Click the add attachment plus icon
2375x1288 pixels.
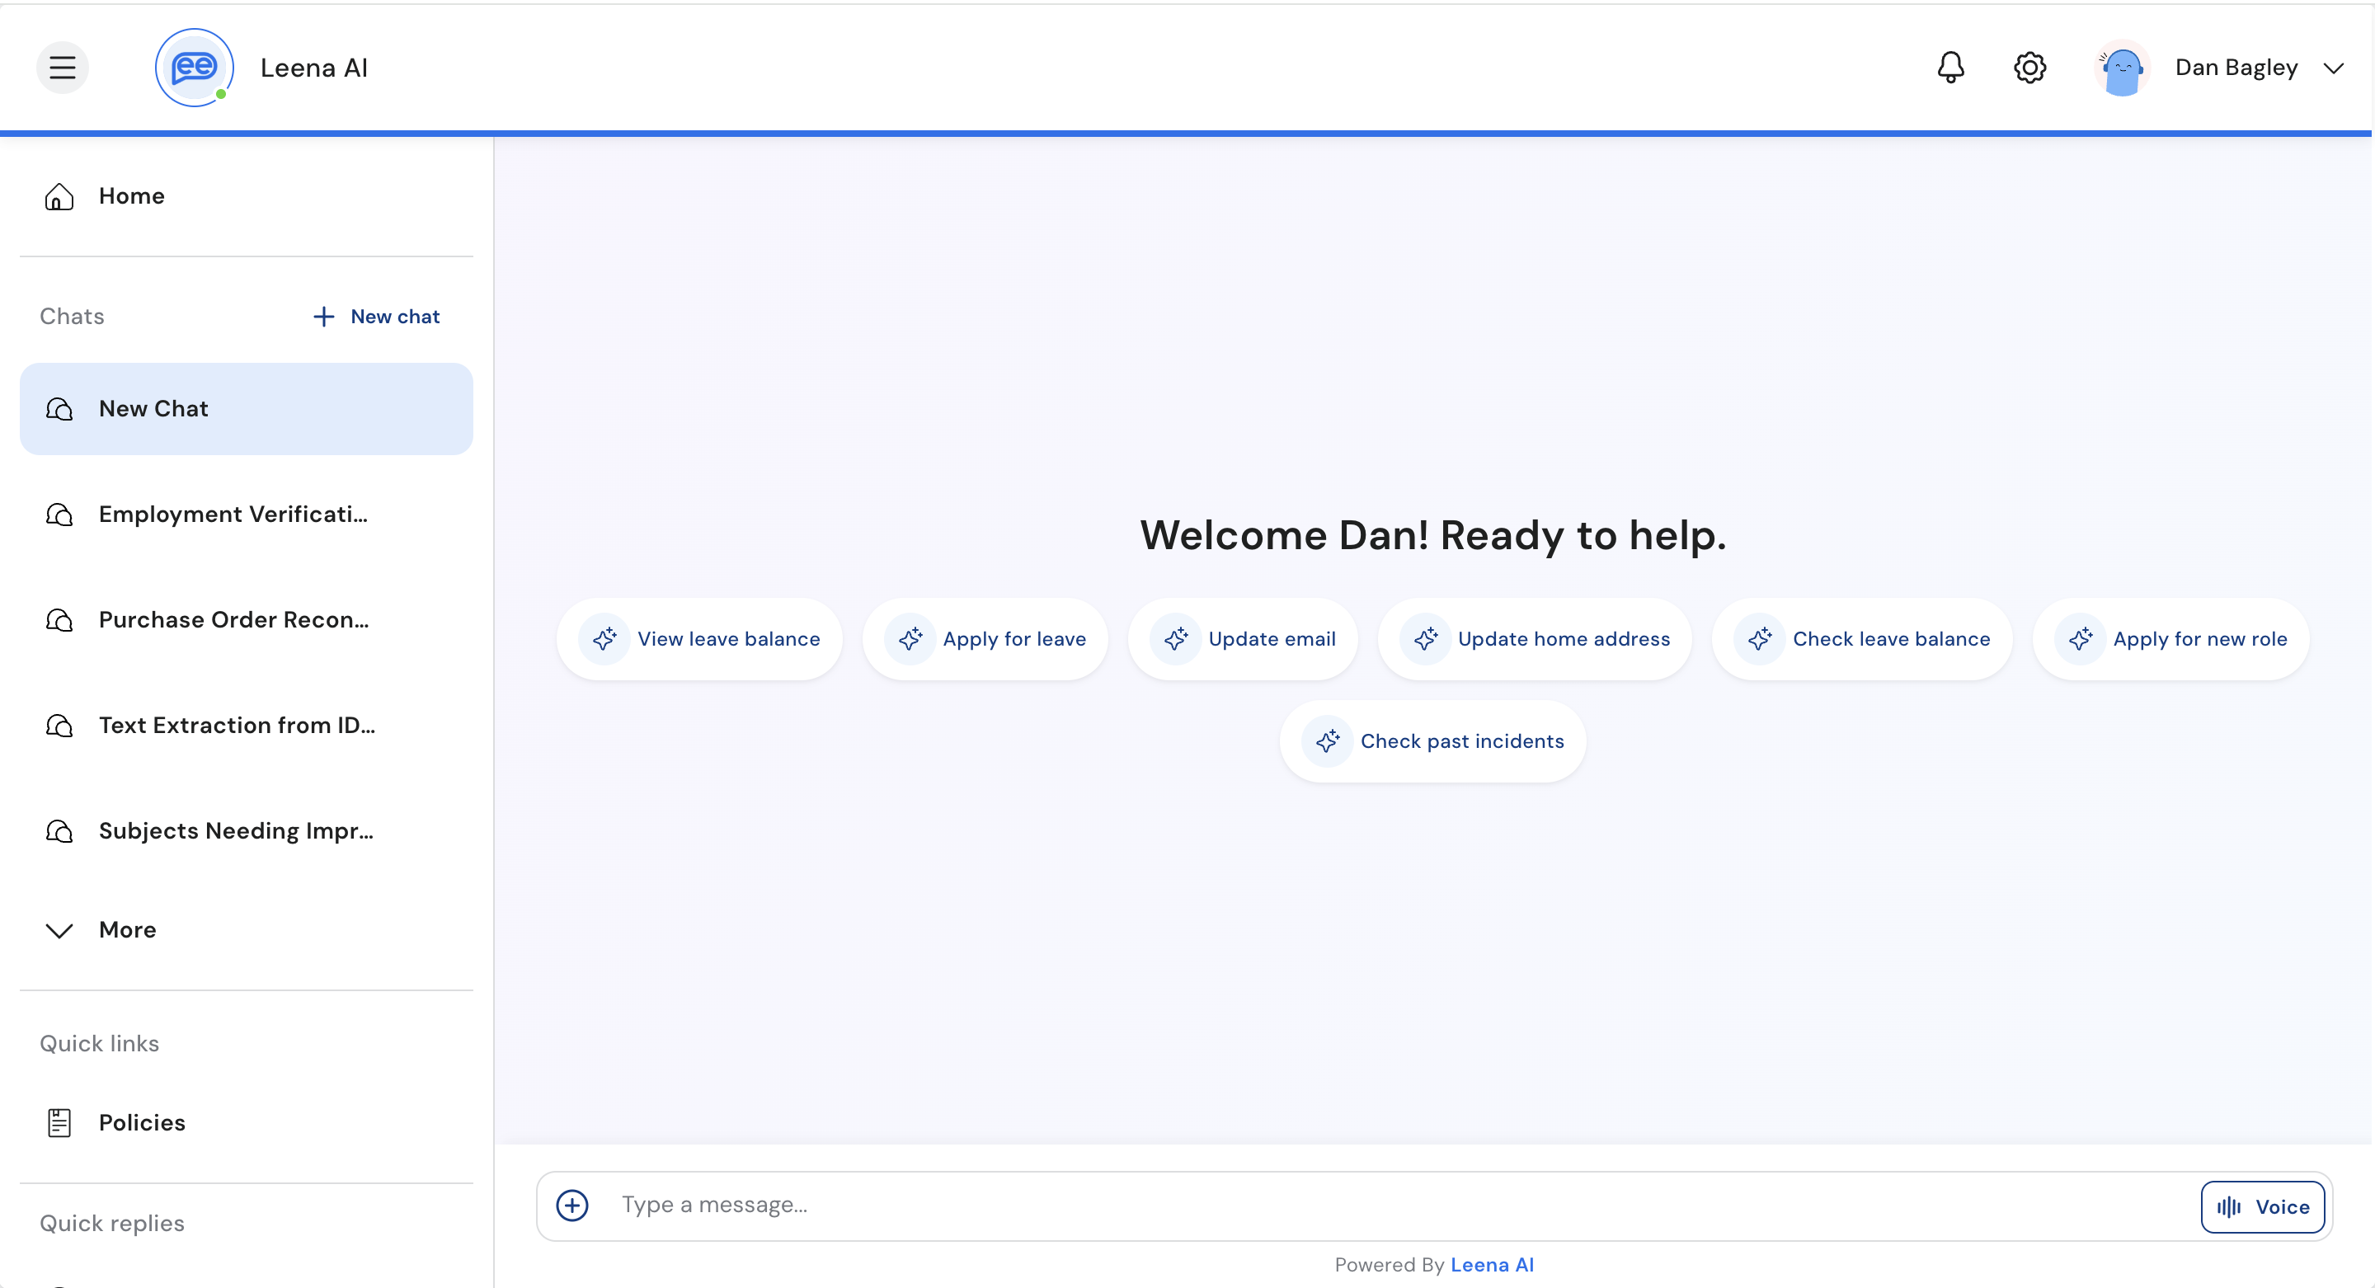pyautogui.click(x=571, y=1205)
